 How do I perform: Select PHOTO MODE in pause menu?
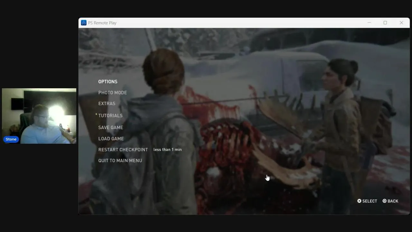[x=113, y=92]
